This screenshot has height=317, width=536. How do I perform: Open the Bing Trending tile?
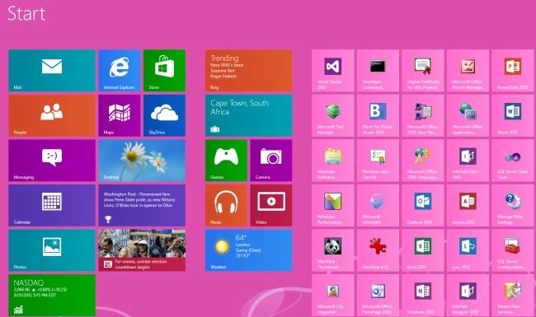pyautogui.click(x=248, y=71)
